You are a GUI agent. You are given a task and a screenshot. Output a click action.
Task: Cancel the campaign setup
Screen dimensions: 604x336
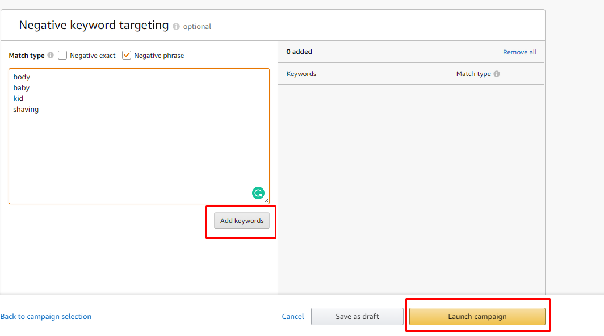[293, 316]
